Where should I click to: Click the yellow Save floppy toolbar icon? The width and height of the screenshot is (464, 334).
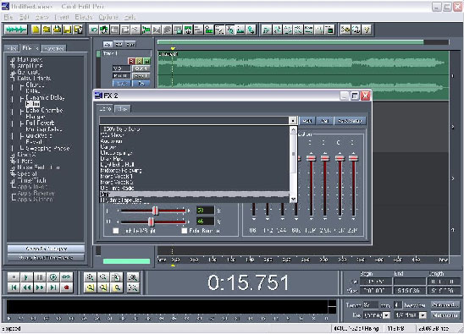[x=68, y=30]
